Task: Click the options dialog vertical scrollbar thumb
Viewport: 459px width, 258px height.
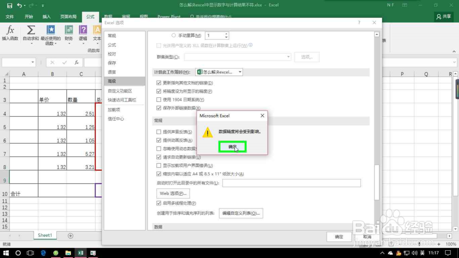Action: tap(377, 182)
